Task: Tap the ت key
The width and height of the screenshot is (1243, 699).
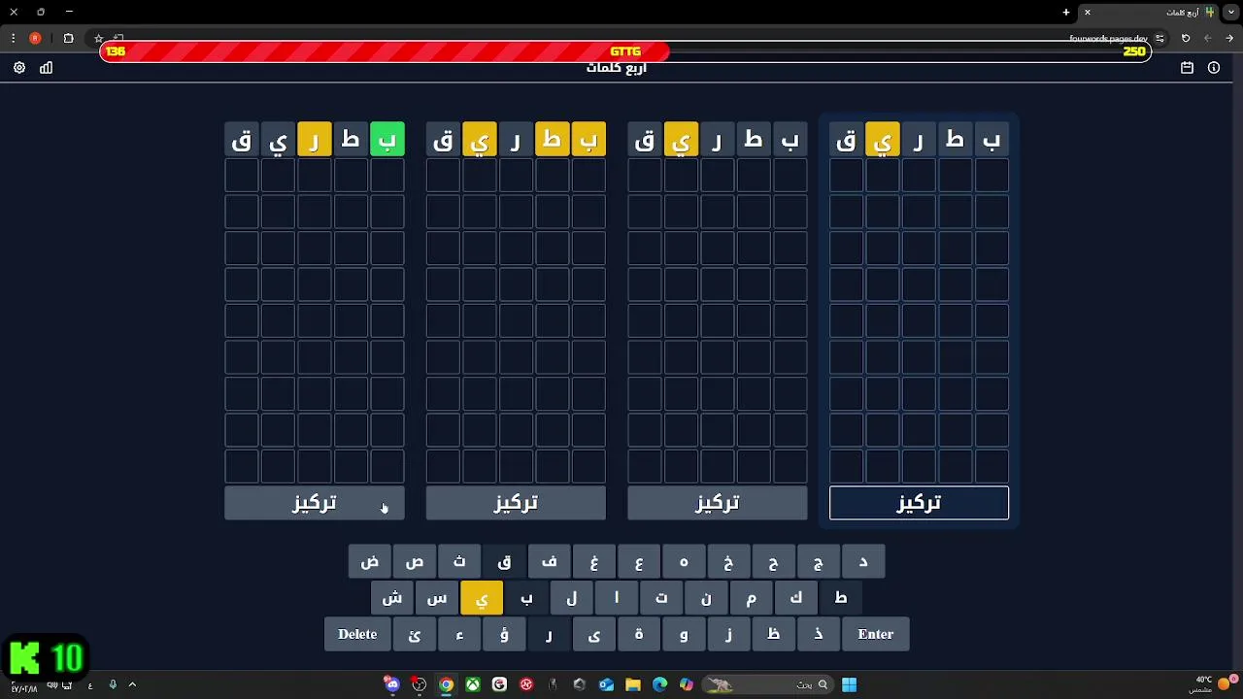Action: click(661, 598)
